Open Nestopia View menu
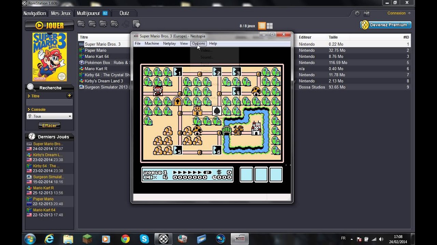 184,44
